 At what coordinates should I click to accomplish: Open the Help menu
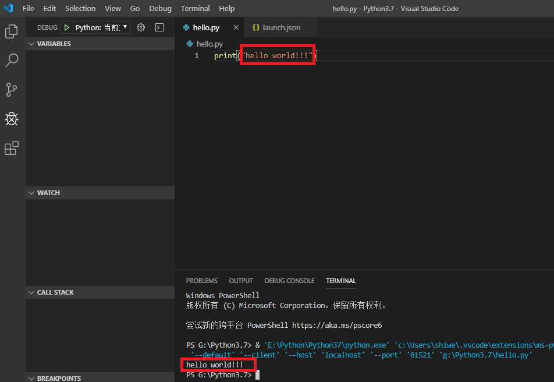pos(226,9)
